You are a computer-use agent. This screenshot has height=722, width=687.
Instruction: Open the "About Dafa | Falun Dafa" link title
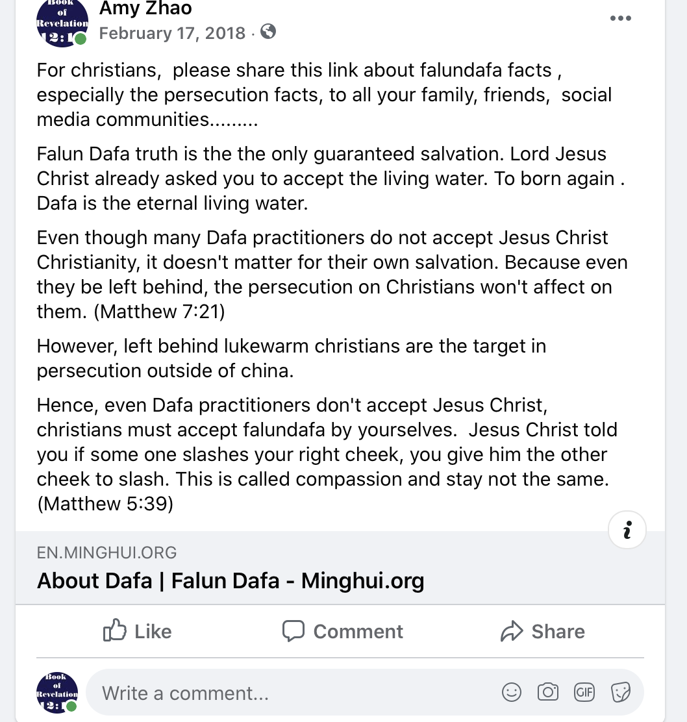(x=231, y=580)
